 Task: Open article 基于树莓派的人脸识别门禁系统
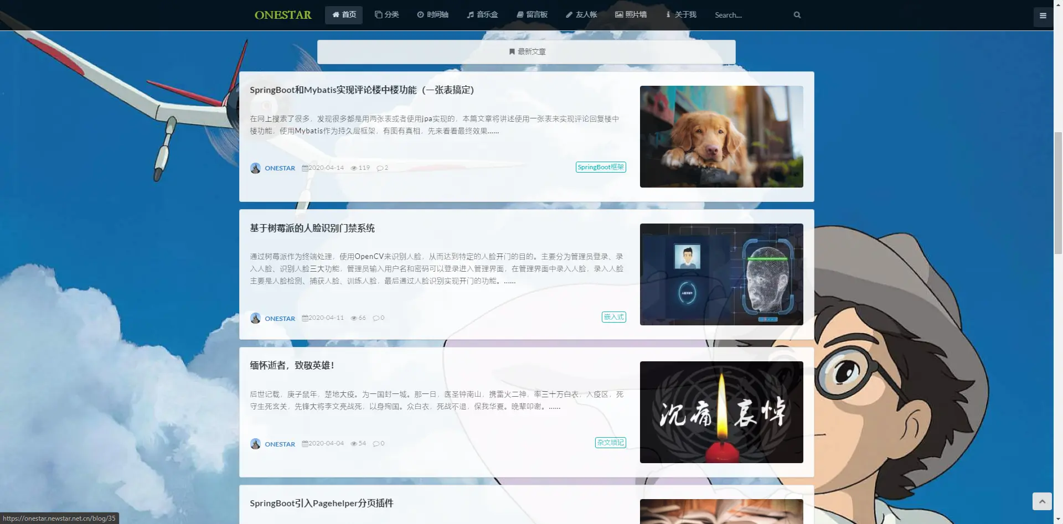[x=312, y=228]
